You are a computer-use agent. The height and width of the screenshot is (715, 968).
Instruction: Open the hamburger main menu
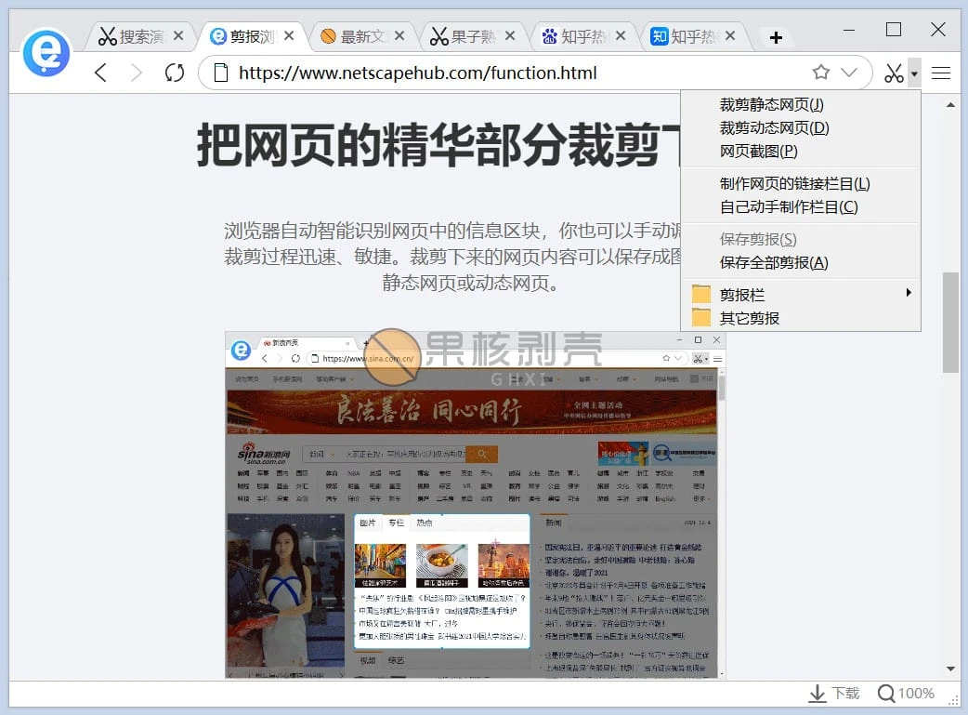pos(940,73)
